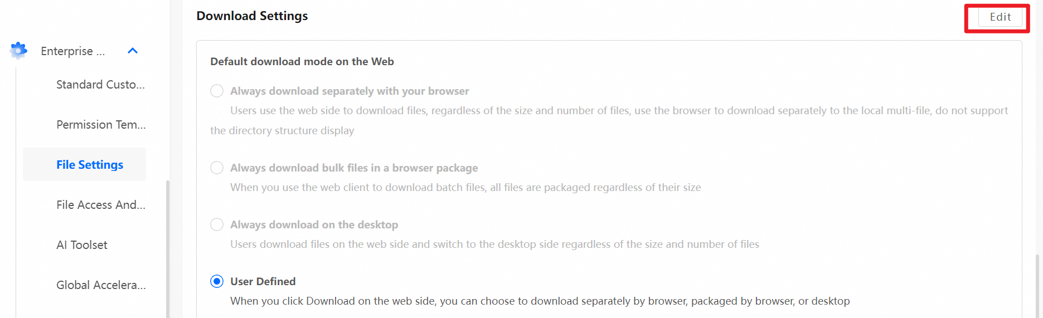Image resolution: width=1043 pixels, height=318 pixels.
Task: Click the Edit button for Download Settings
Action: (x=1000, y=17)
